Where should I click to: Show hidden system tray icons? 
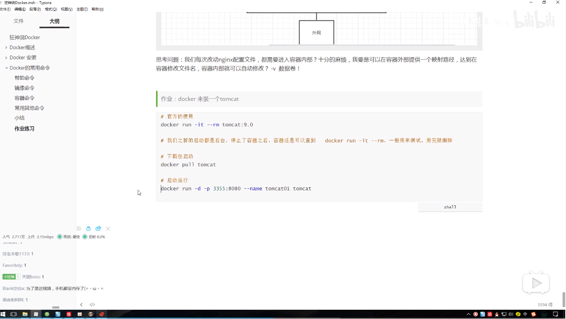click(x=468, y=314)
